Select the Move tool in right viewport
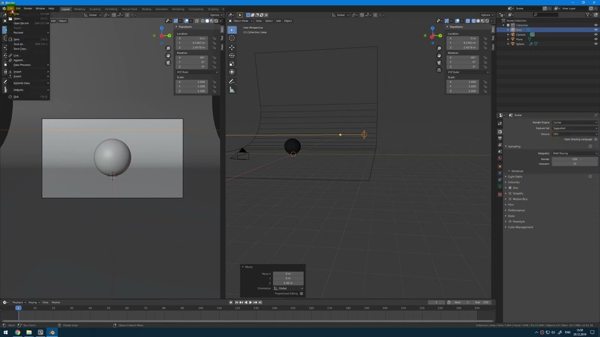The image size is (600, 337). (232, 47)
